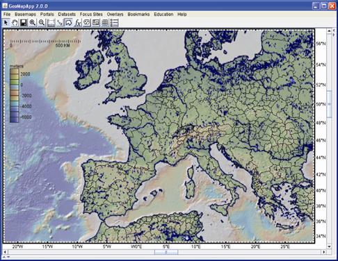Open the Bookmarks menu
Image resolution: width=338 pixels, height=261 pixels.
[138, 14]
